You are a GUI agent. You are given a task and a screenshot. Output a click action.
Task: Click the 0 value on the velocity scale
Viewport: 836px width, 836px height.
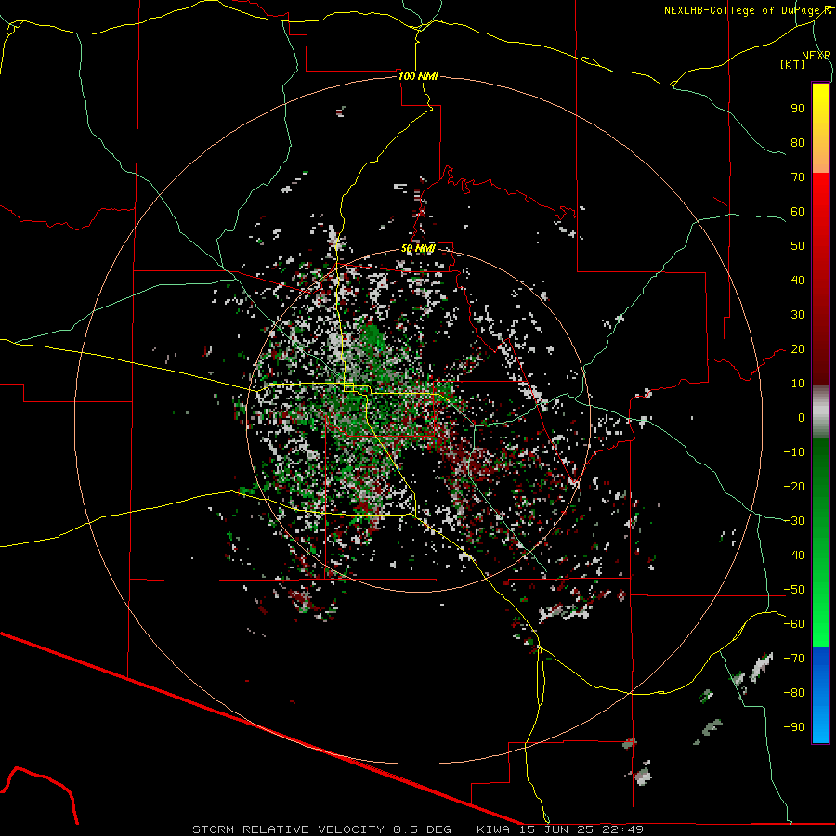point(802,418)
